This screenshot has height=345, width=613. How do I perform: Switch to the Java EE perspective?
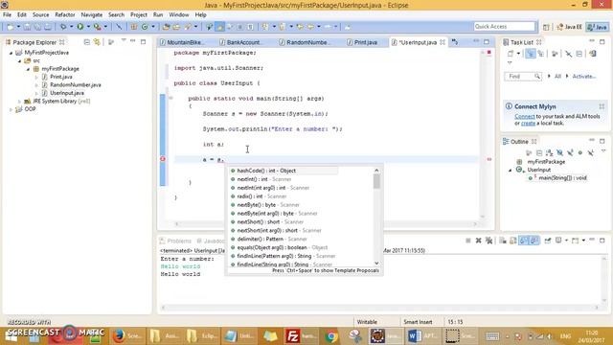[x=570, y=27]
